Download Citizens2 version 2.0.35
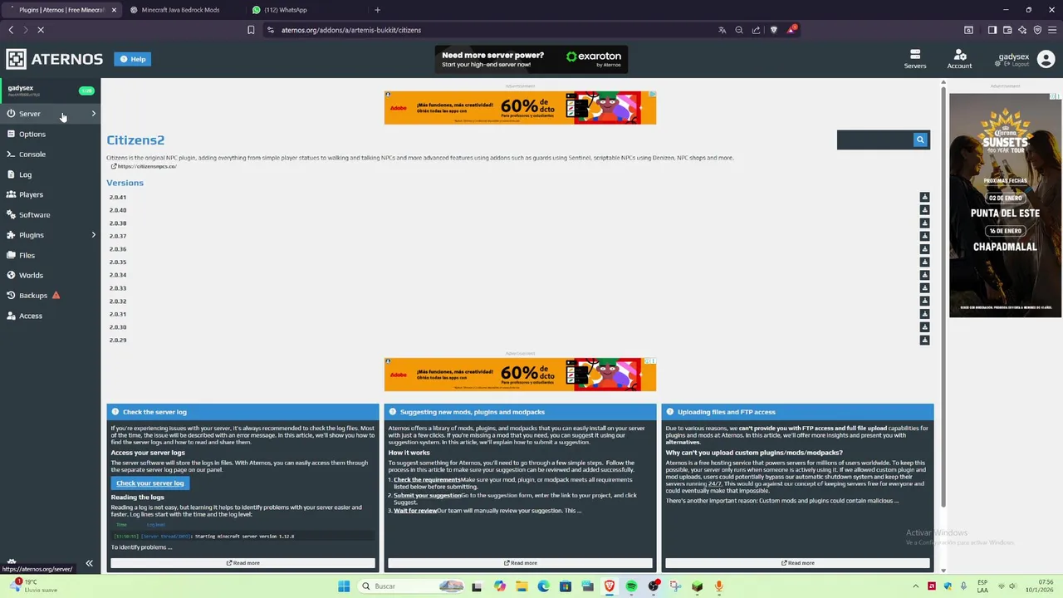This screenshot has height=598, width=1063. [x=924, y=262]
